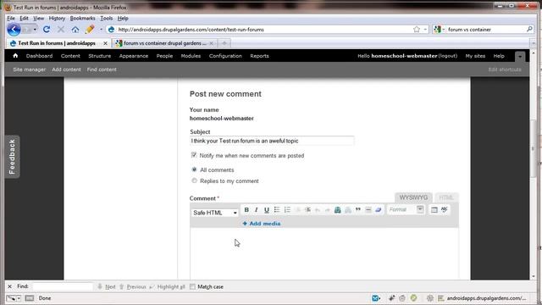Click the Undo icon in the editor
Screen dimensions: 542x305
pos(318,209)
